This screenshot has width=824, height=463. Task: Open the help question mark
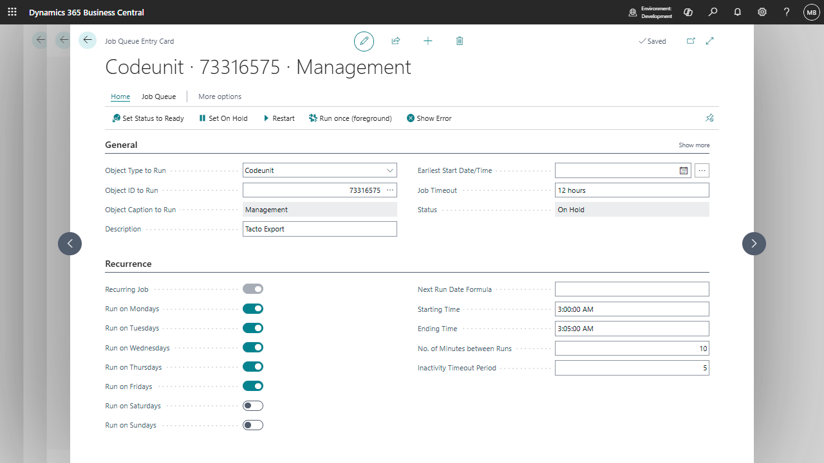pos(787,12)
